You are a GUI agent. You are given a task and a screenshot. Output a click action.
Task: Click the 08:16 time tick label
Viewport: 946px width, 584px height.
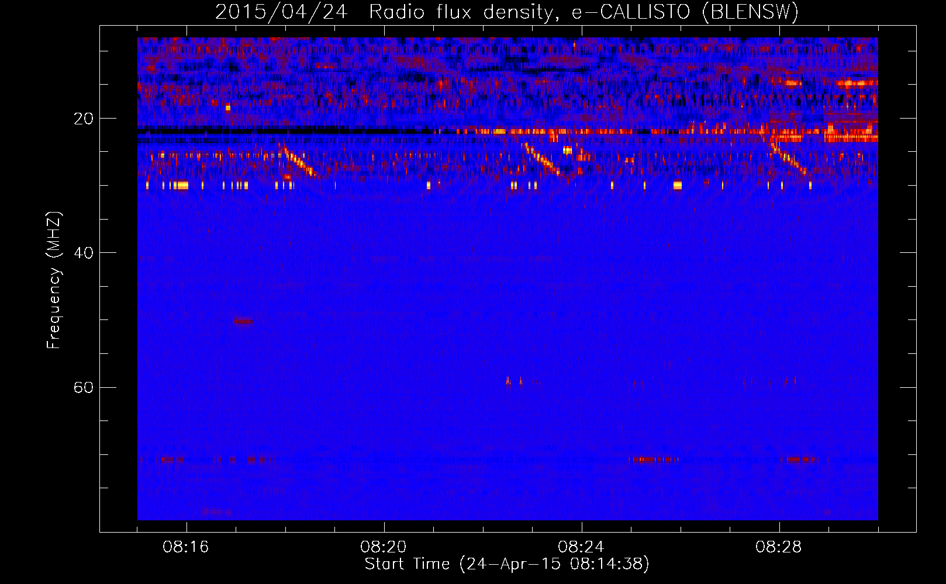pos(186,547)
